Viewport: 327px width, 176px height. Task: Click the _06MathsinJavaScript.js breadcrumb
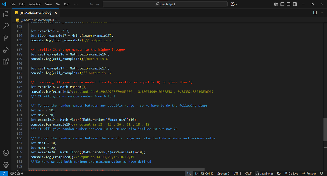click(37, 20)
